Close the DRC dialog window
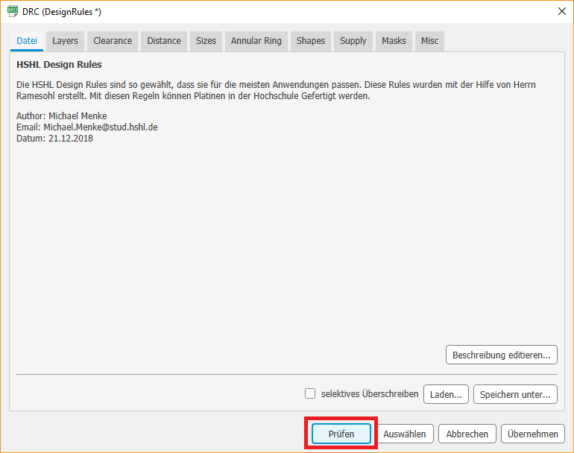 click(x=561, y=11)
